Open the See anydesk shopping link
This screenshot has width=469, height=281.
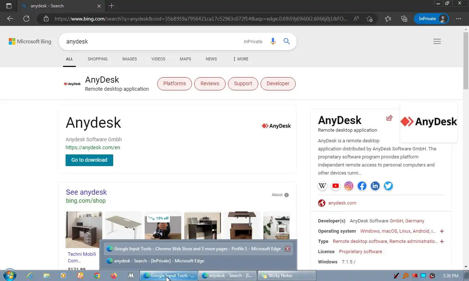tap(86, 192)
